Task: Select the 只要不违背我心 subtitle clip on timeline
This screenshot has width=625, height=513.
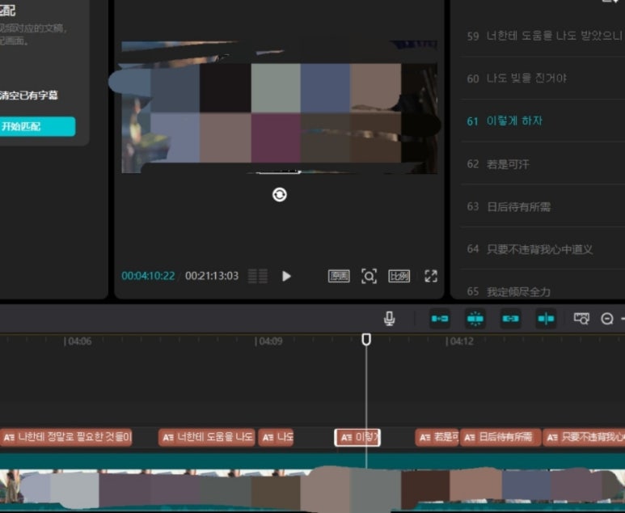Action: [584, 438]
